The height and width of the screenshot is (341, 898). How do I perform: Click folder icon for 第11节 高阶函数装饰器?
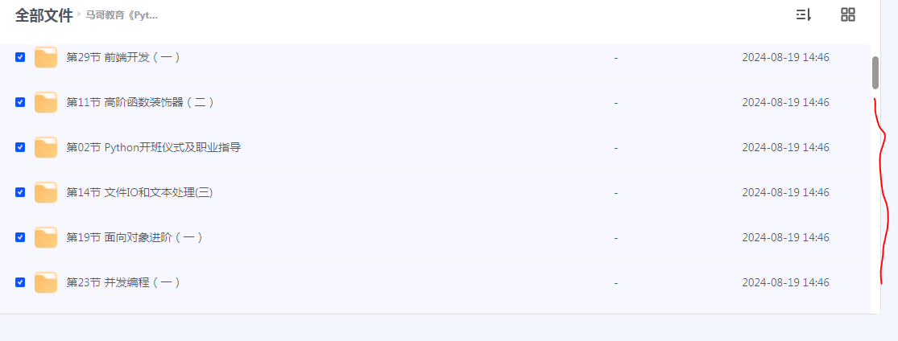pyautogui.click(x=46, y=102)
